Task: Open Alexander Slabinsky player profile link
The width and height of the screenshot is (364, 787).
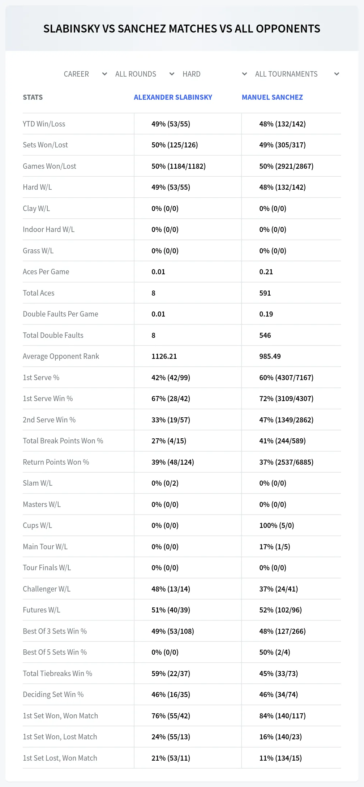Action: tap(173, 97)
